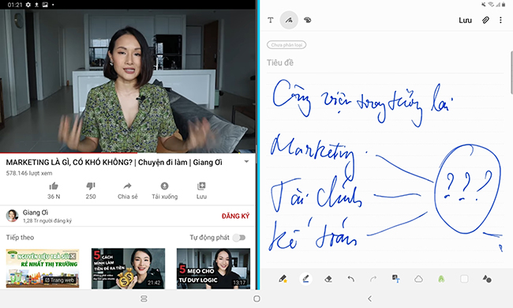Open the three-dot more options menu in Notes
The width and height of the screenshot is (513, 308).
(500, 21)
